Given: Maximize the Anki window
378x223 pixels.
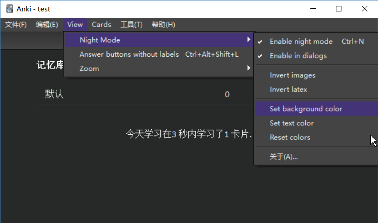Looking at the screenshot, I should tap(339, 9).
